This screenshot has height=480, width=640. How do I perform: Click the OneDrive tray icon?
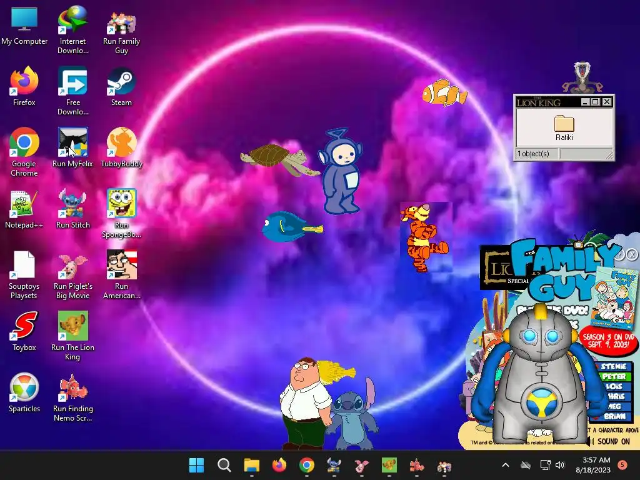point(526,465)
